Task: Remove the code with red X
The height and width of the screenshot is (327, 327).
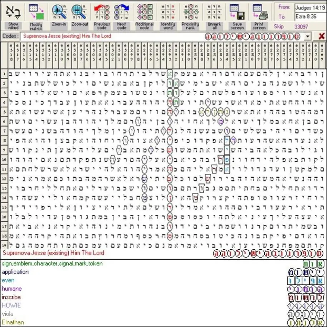Action: [x=322, y=36]
